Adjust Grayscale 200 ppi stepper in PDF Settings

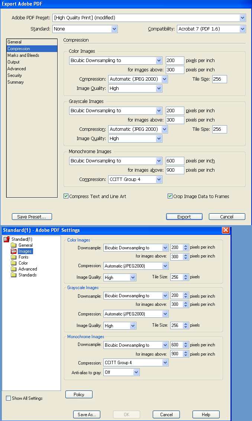(185, 296)
